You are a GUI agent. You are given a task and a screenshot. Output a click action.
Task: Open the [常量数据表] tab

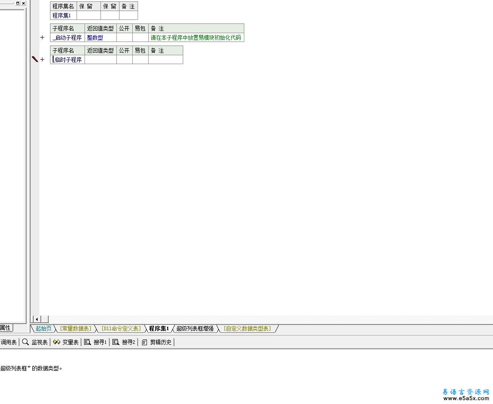tap(76, 328)
